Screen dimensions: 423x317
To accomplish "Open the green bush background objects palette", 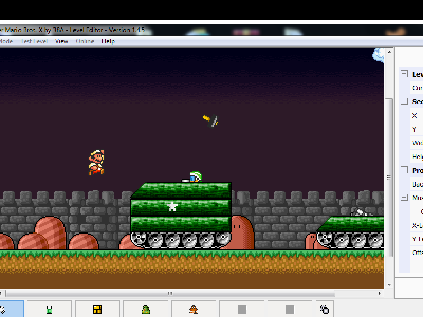I will click(146, 309).
